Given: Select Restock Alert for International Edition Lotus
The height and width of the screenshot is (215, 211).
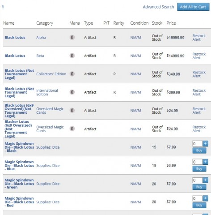Looking at the screenshot, I should coord(199,92).
